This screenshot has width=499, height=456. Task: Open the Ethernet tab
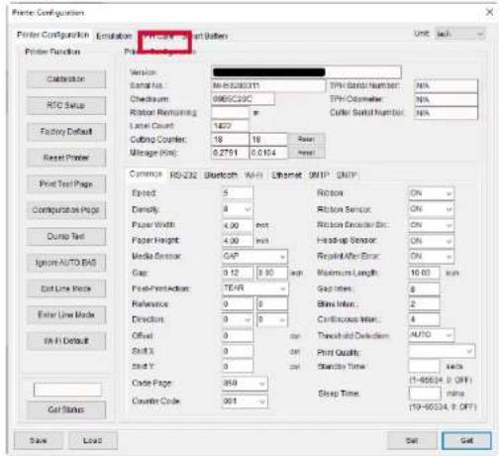286,175
